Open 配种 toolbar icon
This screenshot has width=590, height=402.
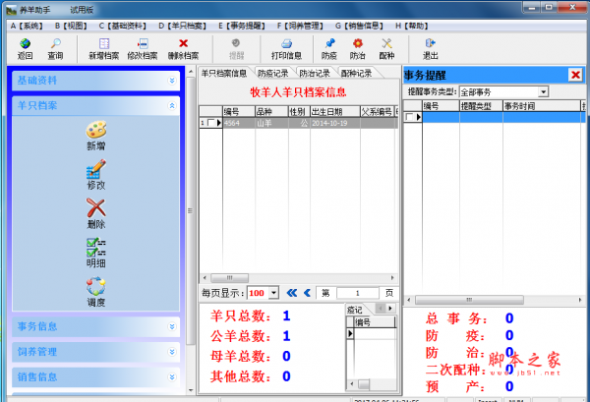coord(386,43)
